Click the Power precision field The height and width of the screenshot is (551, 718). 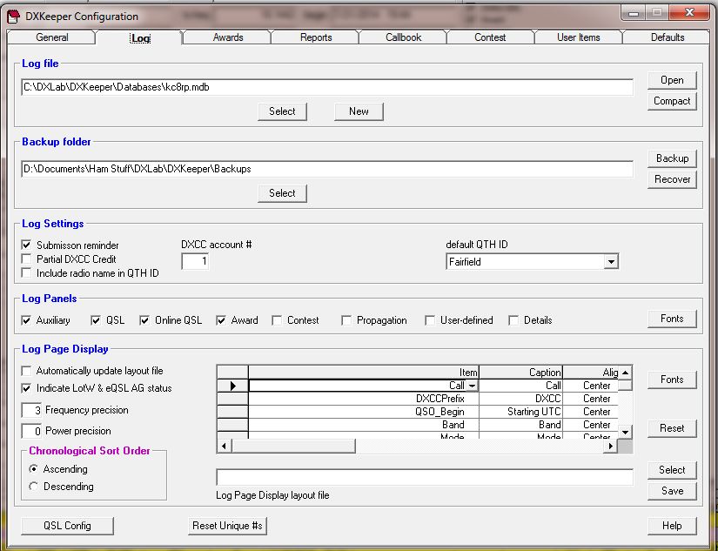click(31, 431)
